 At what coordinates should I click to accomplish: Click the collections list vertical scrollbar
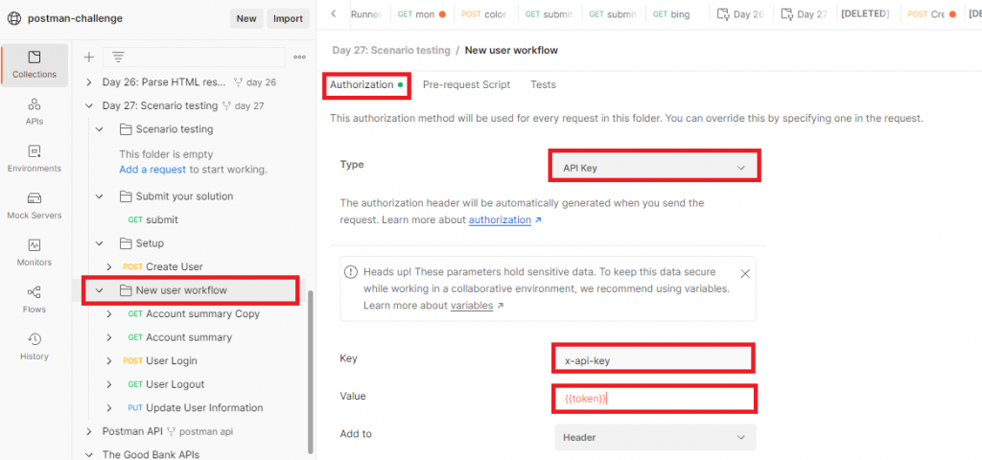click(x=311, y=372)
